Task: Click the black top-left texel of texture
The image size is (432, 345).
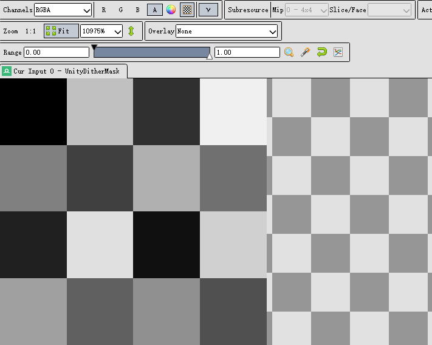Action: 33,112
